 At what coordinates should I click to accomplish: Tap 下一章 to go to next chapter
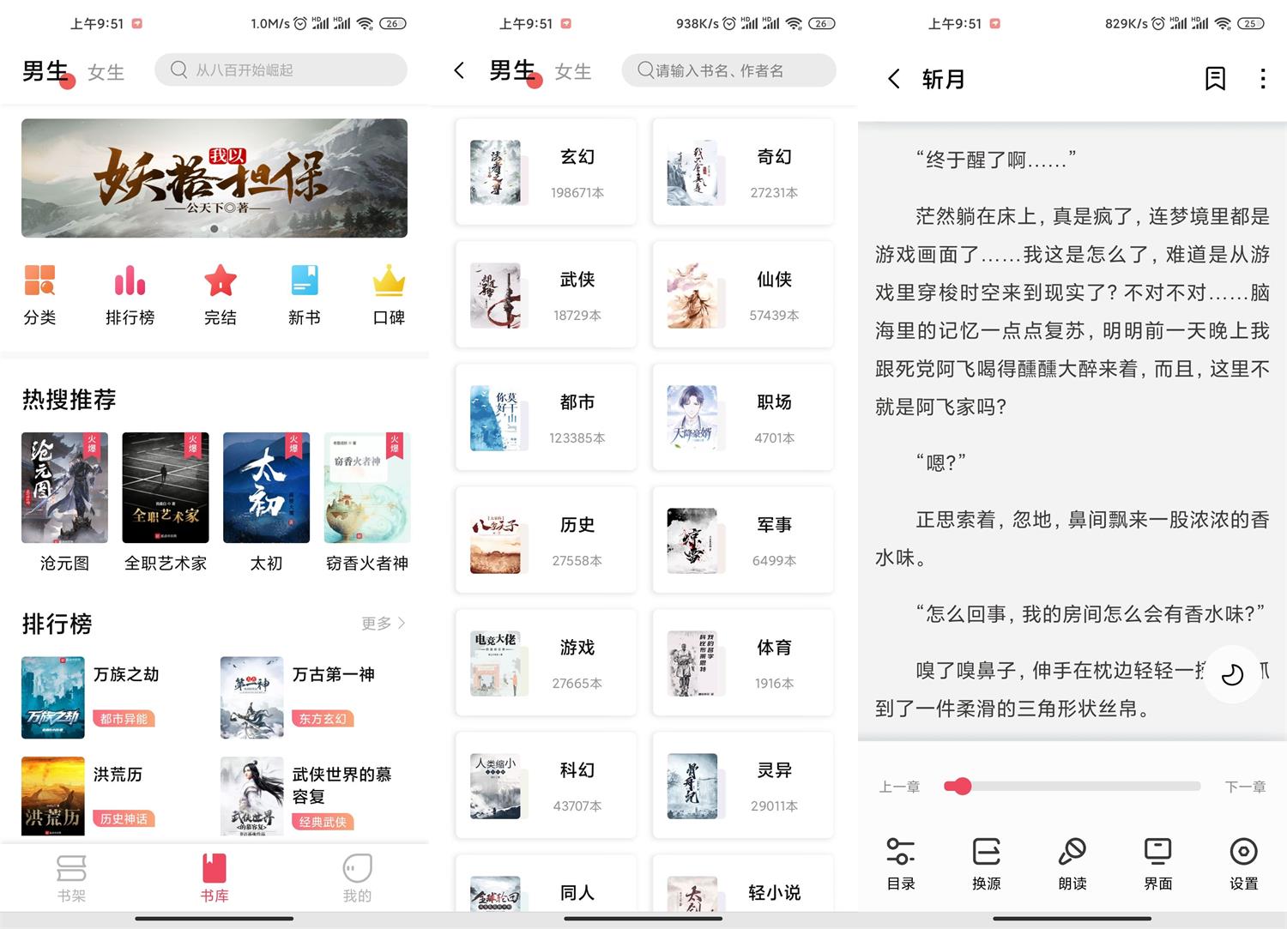coord(1245,786)
